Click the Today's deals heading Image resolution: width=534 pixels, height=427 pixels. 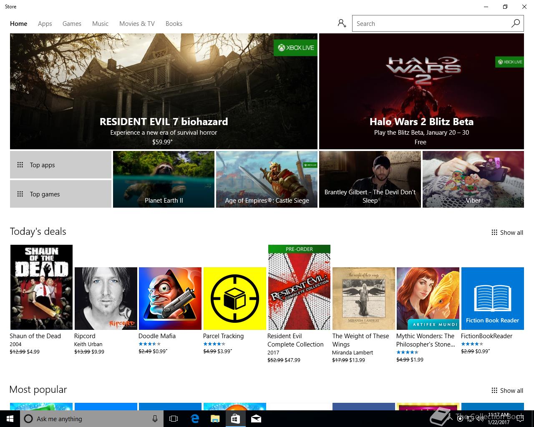click(38, 231)
